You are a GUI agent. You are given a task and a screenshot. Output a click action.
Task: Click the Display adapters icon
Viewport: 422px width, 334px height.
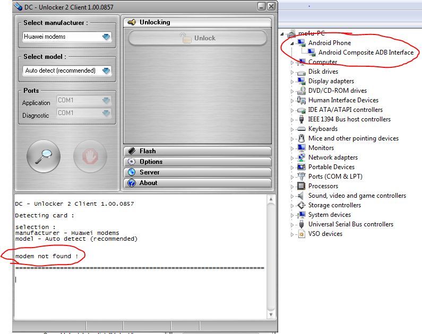pos(302,81)
